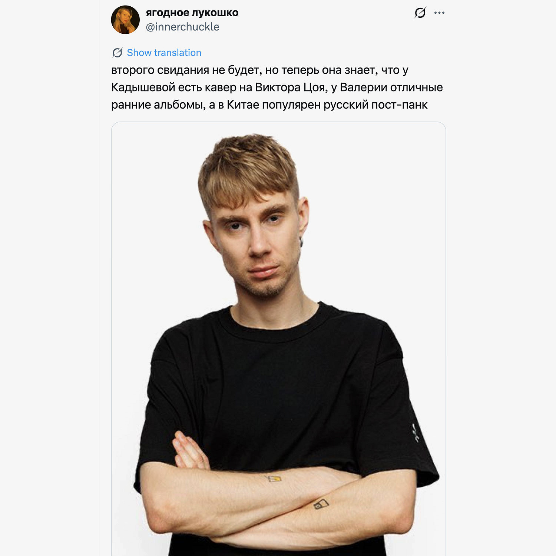The image size is (556, 556).
Task: Open the ягодное лукошко display name
Action: [192, 13]
